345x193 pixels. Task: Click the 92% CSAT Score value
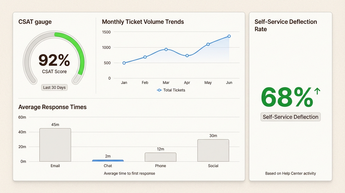point(54,60)
